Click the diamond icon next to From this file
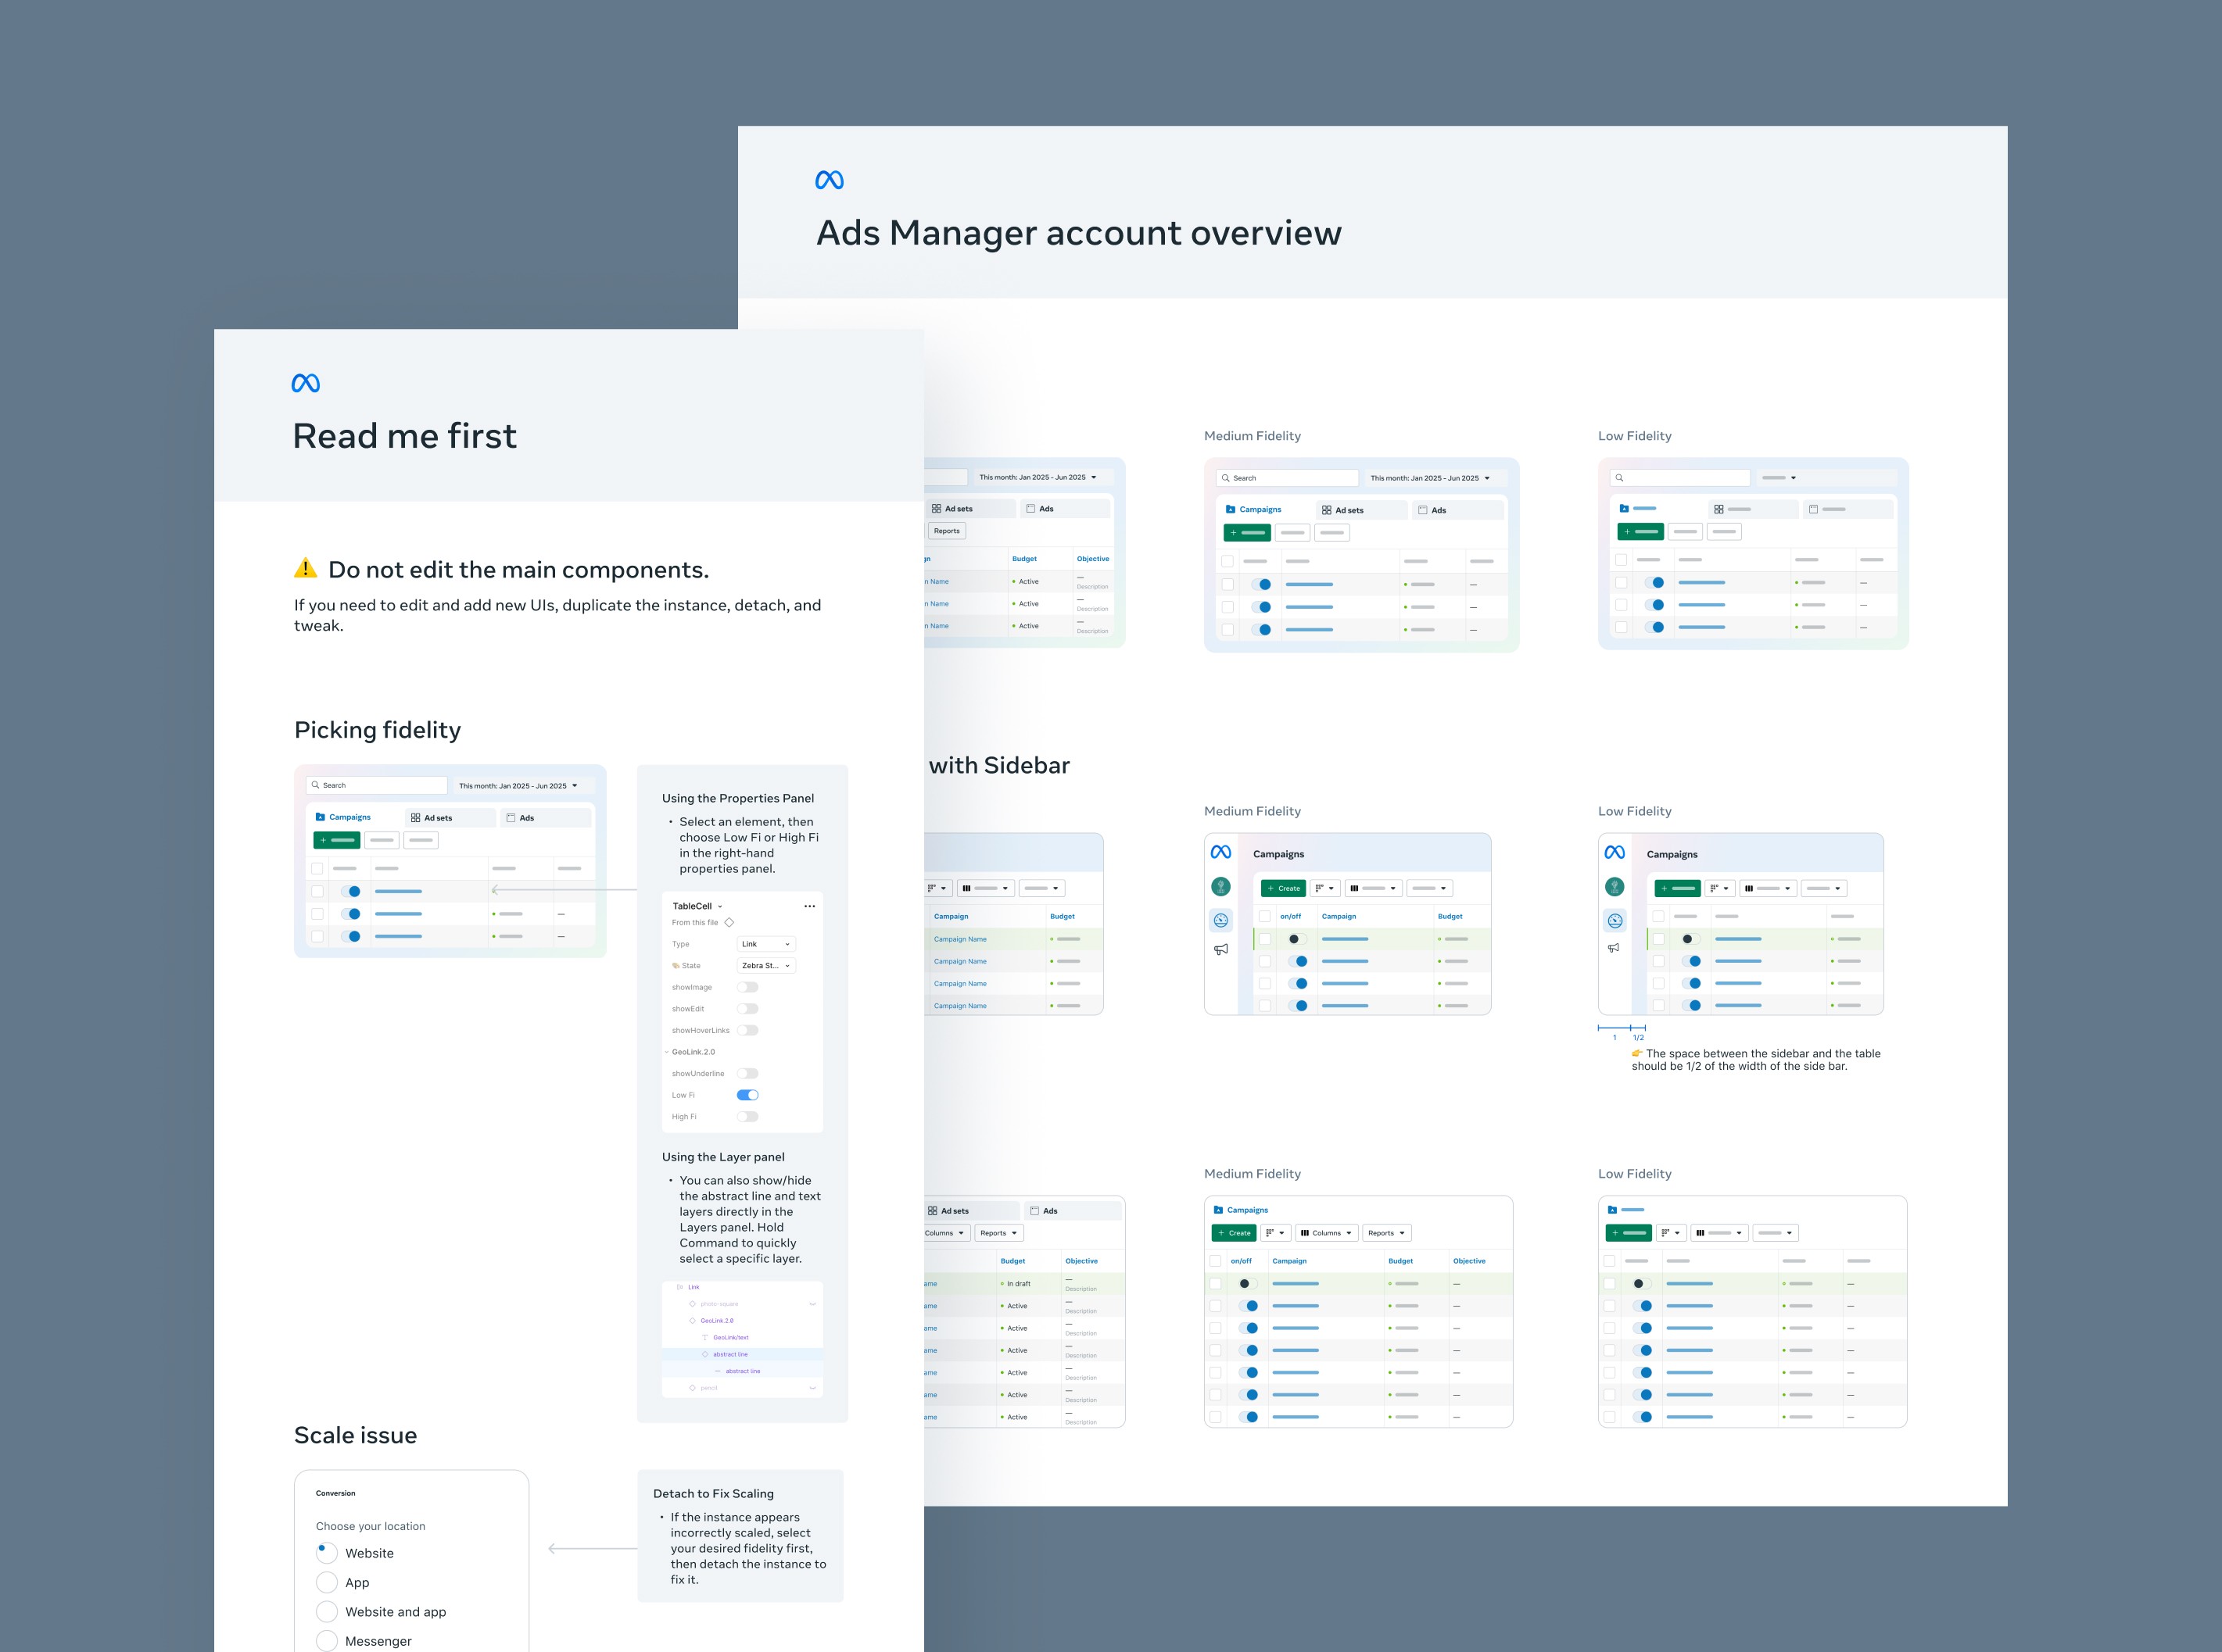Viewport: 2222px width, 1652px height. pos(729,922)
